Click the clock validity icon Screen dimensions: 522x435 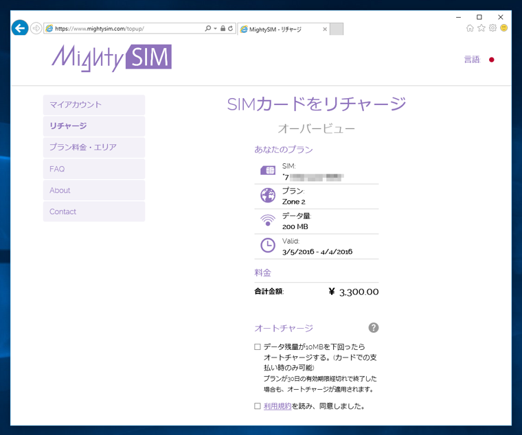(x=268, y=246)
